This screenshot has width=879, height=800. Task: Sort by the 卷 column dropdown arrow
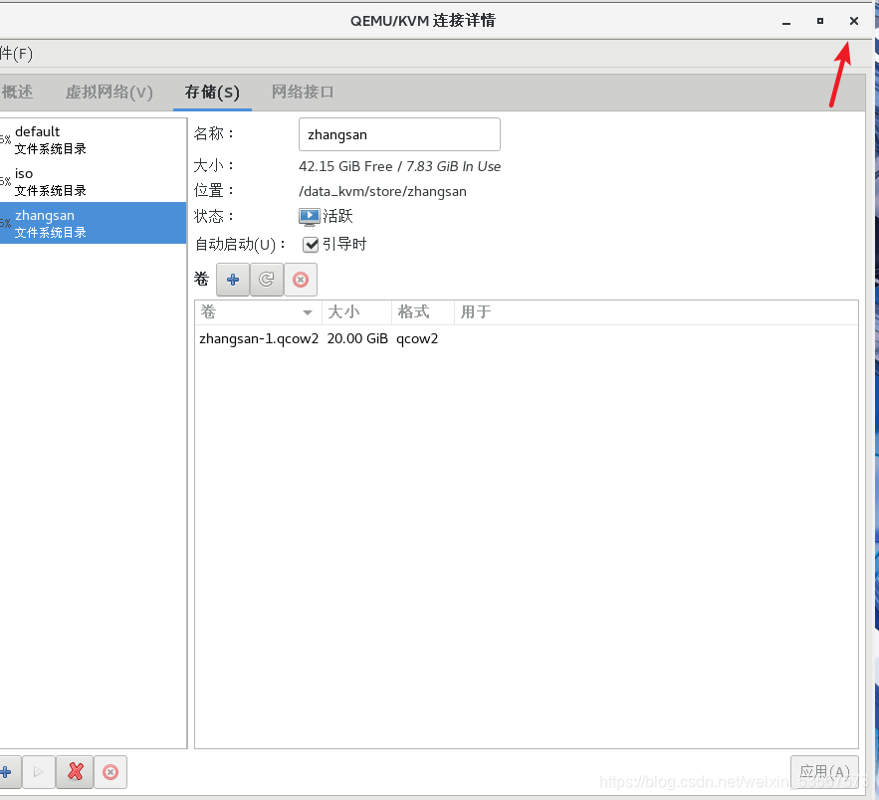tap(308, 312)
